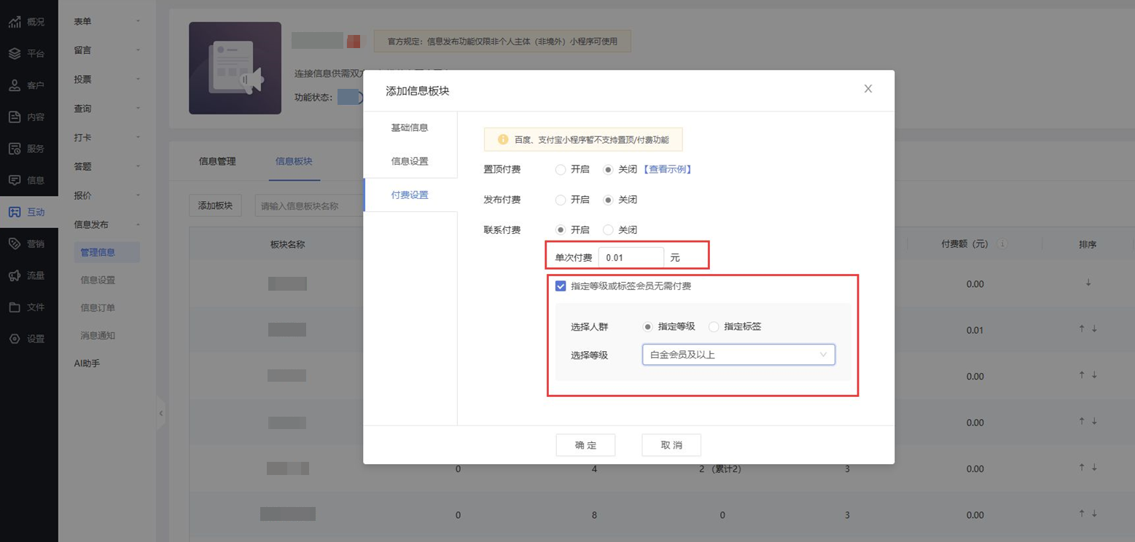The image size is (1135, 542).
Task: Switch to the 信息设置 dialog tab
Action: click(410, 162)
